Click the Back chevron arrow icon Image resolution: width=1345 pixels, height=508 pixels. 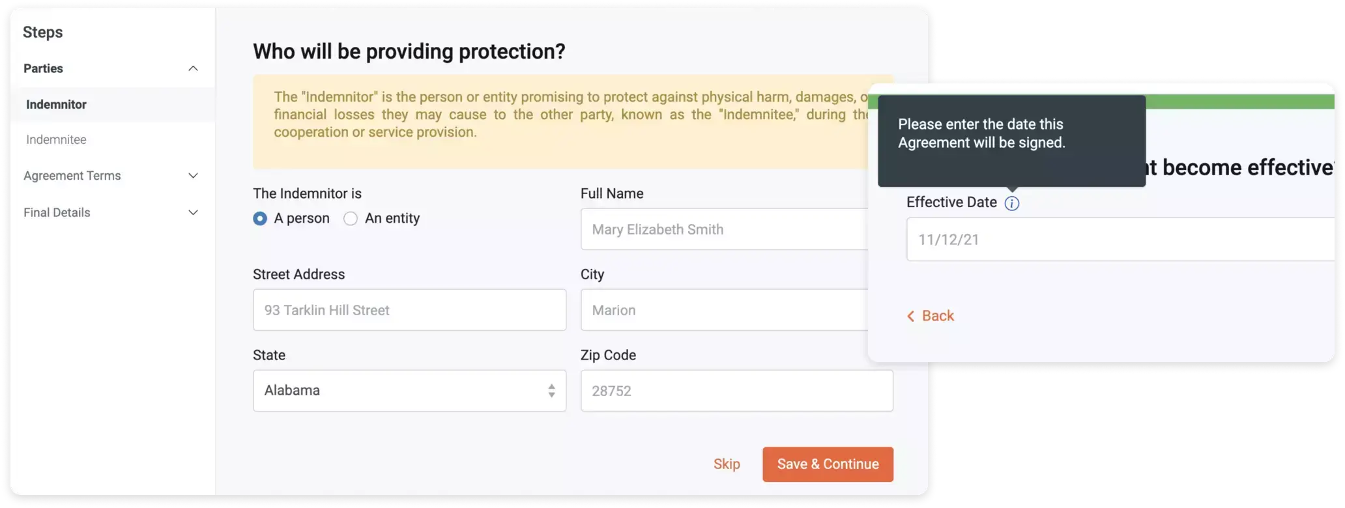pos(910,316)
